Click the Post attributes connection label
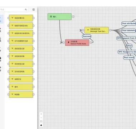Viewport: 136px width, 129px height. pos(129,23)
